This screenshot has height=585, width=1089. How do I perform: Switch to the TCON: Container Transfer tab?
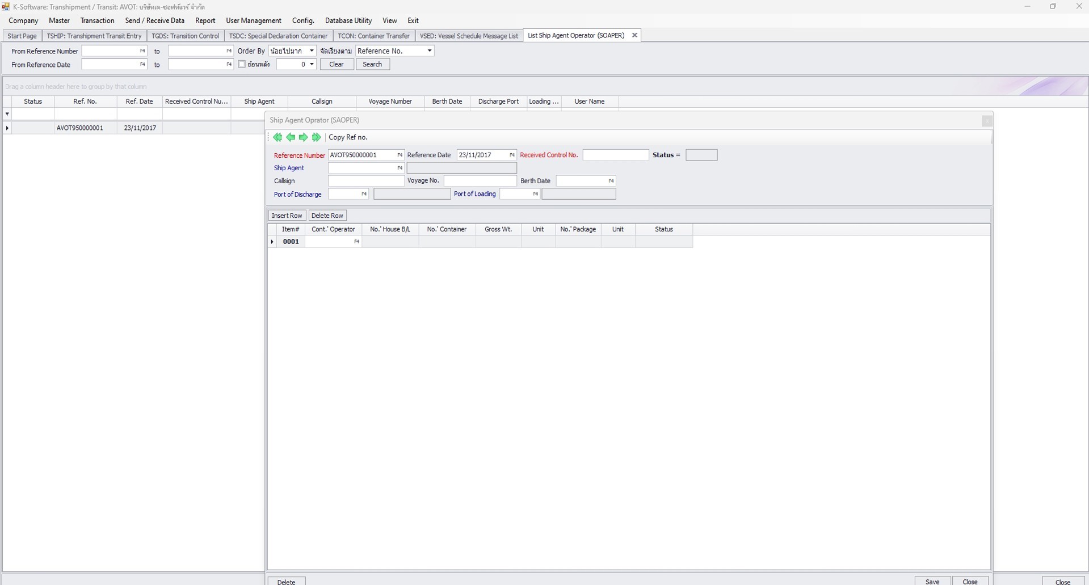373,35
